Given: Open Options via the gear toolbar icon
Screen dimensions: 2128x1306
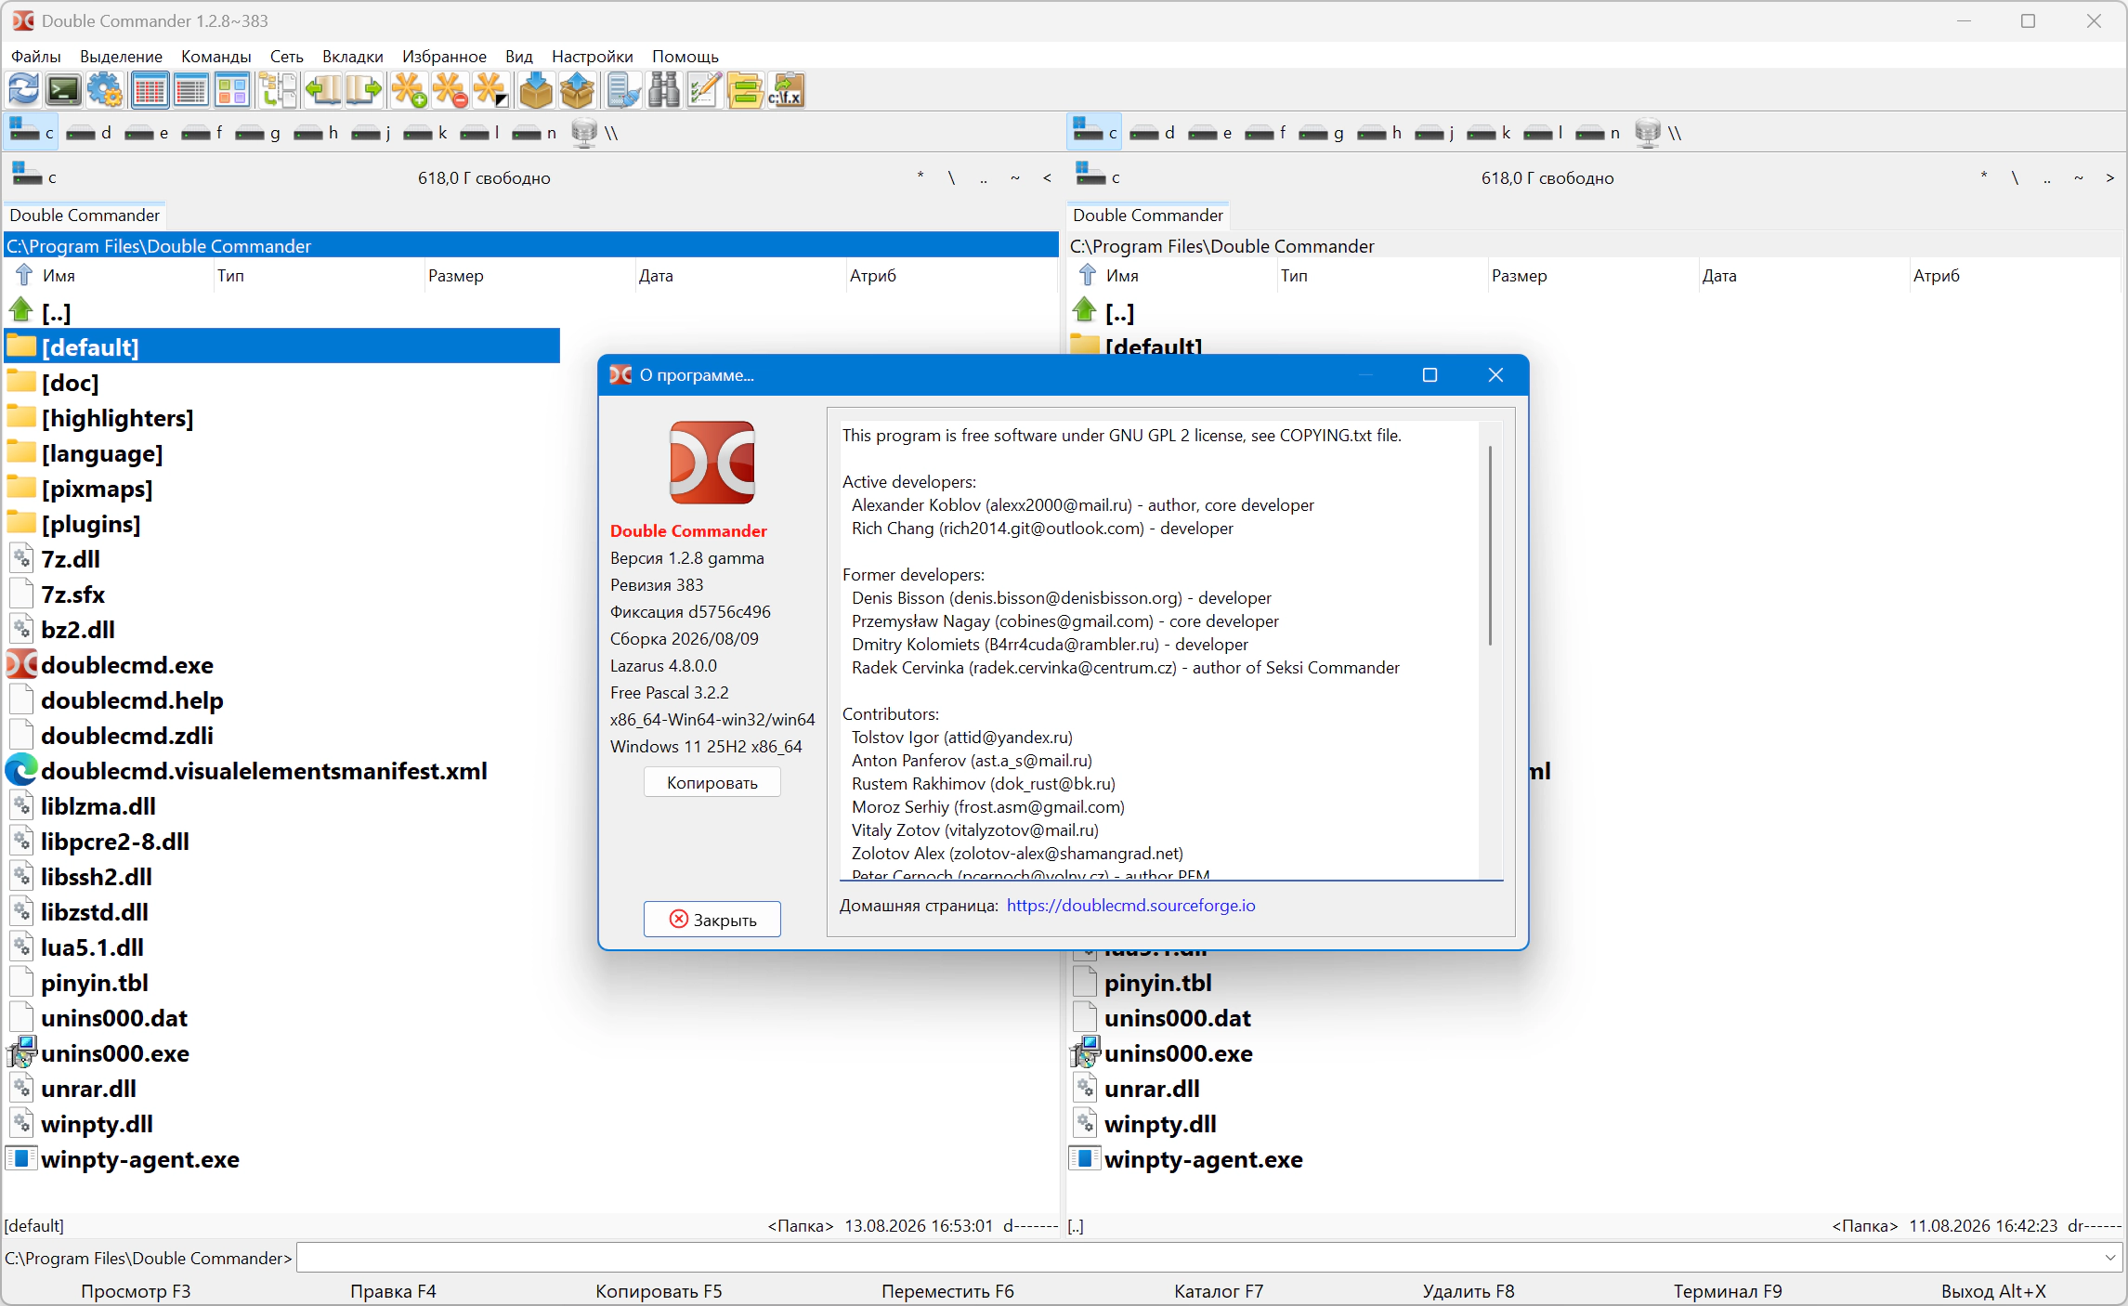Looking at the screenshot, I should click(x=105, y=90).
